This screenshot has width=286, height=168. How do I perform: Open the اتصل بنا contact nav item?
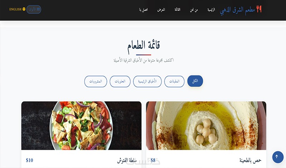[144, 10]
